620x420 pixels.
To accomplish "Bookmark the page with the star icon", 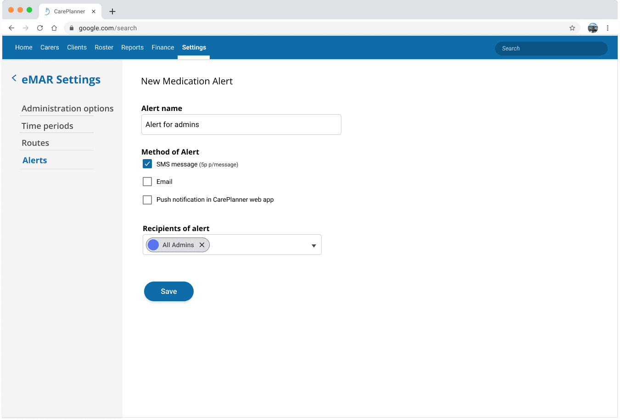I will 572,28.
